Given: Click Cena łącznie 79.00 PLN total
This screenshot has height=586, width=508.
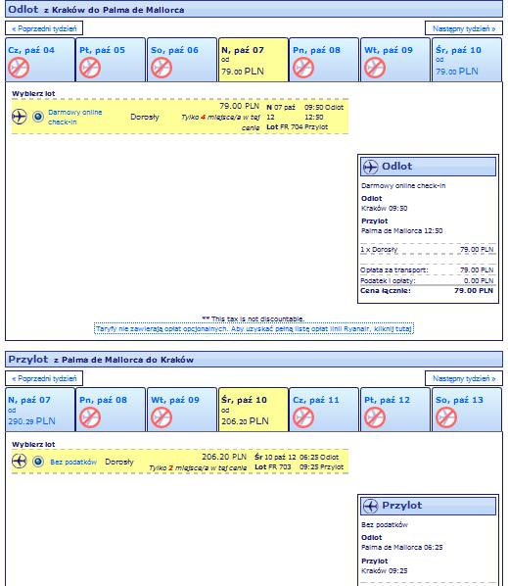Looking at the screenshot, I should coord(427,291).
